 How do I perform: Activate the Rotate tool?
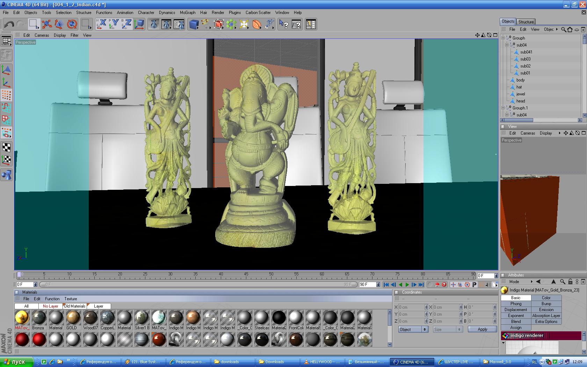coord(72,24)
